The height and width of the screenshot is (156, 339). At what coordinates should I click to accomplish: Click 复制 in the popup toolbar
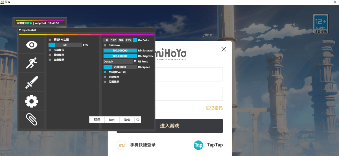click(112, 120)
